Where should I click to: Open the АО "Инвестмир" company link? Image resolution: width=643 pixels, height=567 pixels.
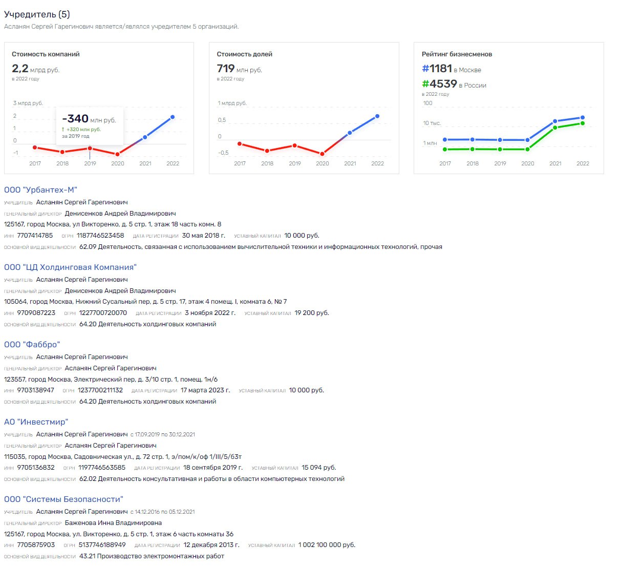point(36,422)
